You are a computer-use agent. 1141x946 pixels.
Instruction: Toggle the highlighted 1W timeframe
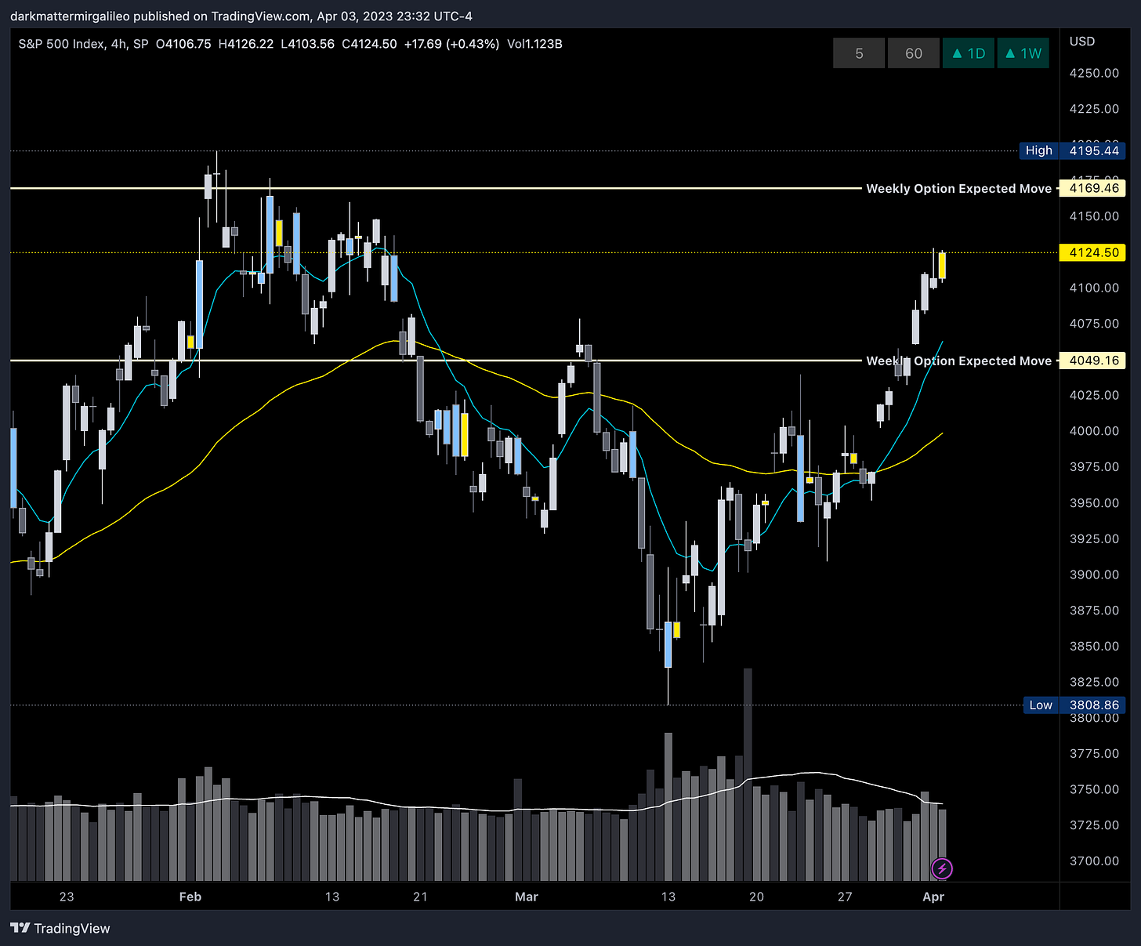tap(1023, 53)
